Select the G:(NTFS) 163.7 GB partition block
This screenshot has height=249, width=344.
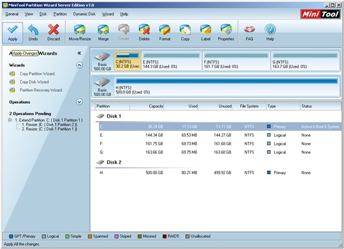point(305,61)
